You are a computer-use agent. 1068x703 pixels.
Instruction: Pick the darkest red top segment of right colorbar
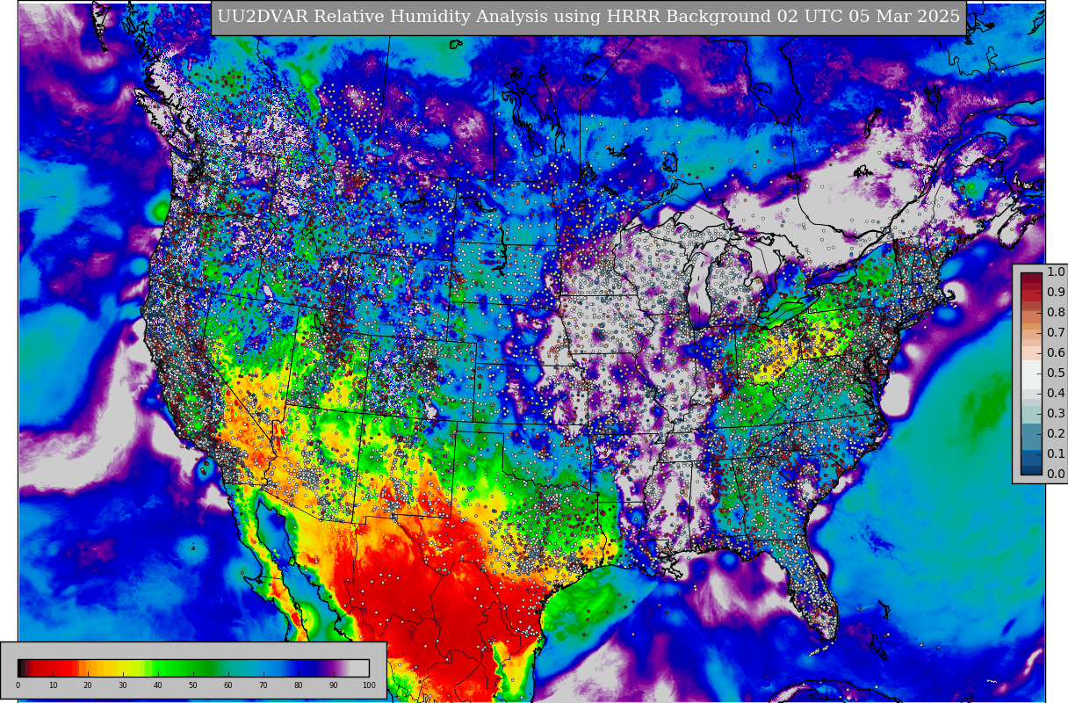[1031, 278]
